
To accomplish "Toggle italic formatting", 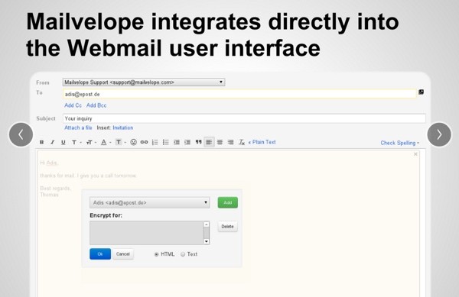I will pyautogui.click(x=52, y=142).
